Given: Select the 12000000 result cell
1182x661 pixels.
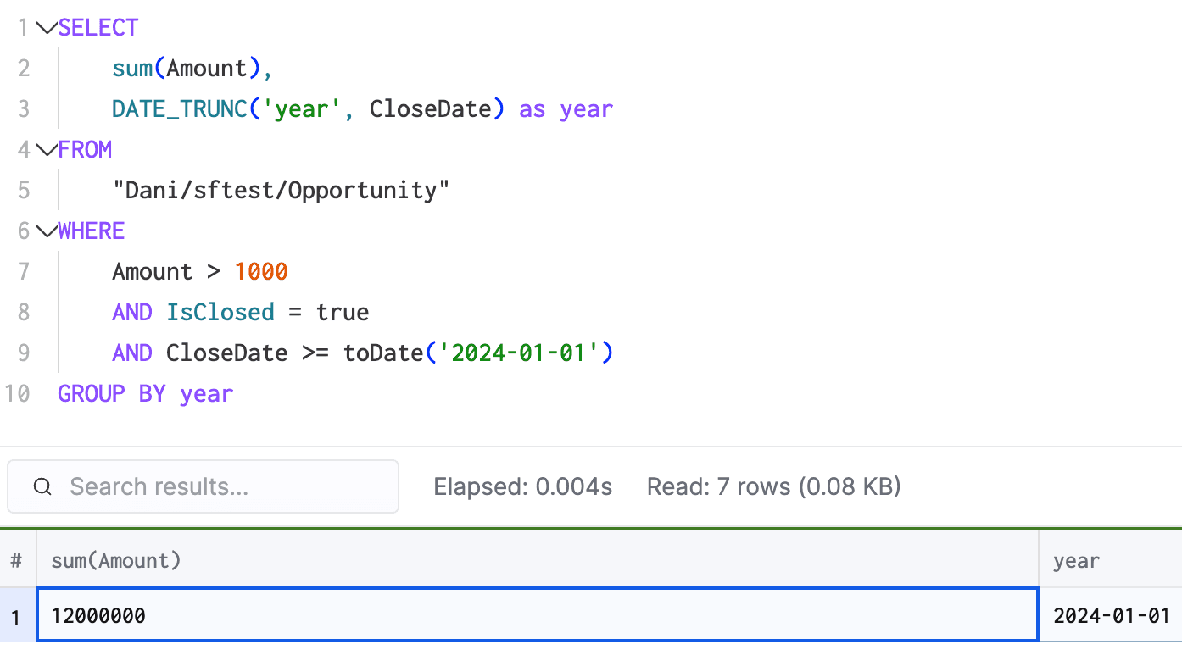Looking at the screenshot, I should pos(537,615).
